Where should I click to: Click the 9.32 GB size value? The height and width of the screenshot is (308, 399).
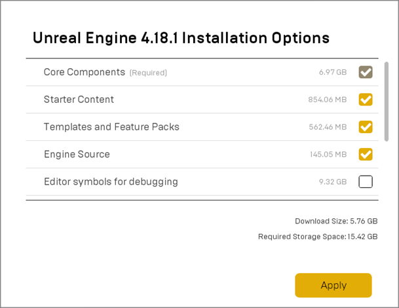click(x=333, y=182)
